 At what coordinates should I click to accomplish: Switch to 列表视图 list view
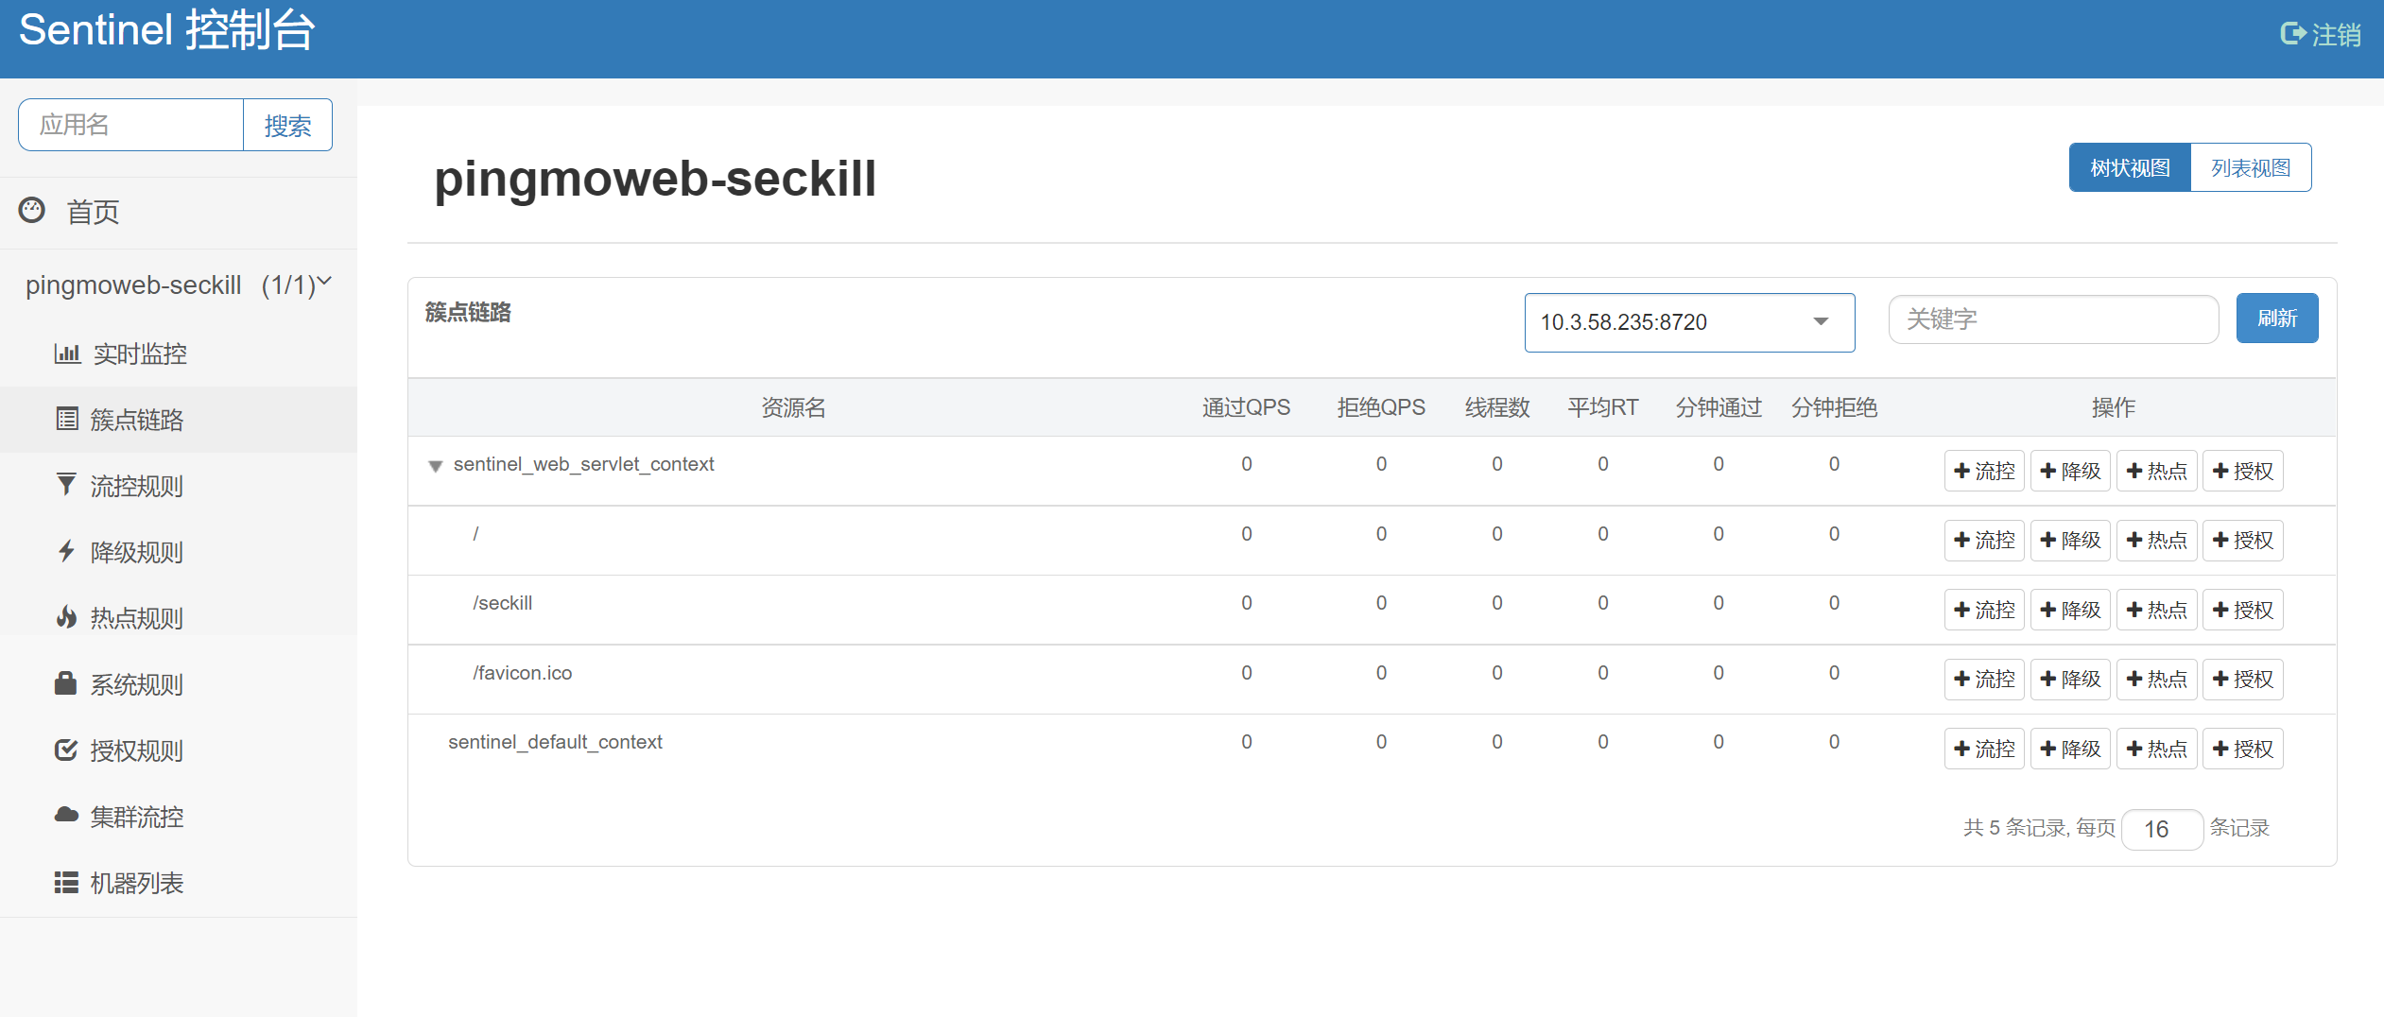(2251, 166)
